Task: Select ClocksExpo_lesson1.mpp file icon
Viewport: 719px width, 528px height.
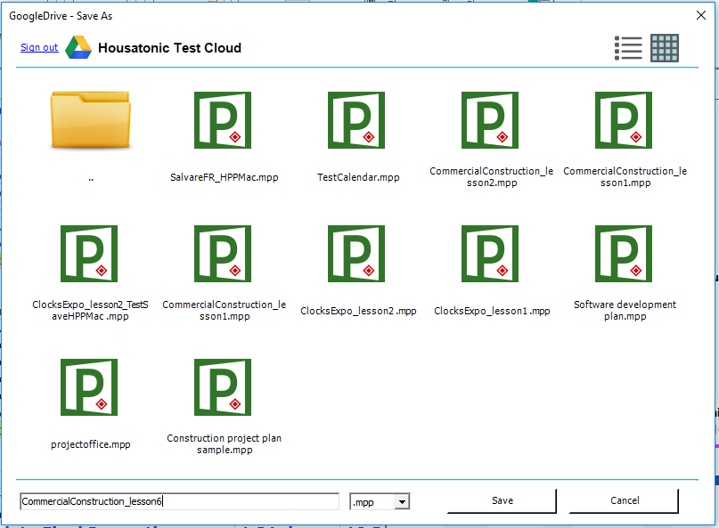Action: point(490,254)
